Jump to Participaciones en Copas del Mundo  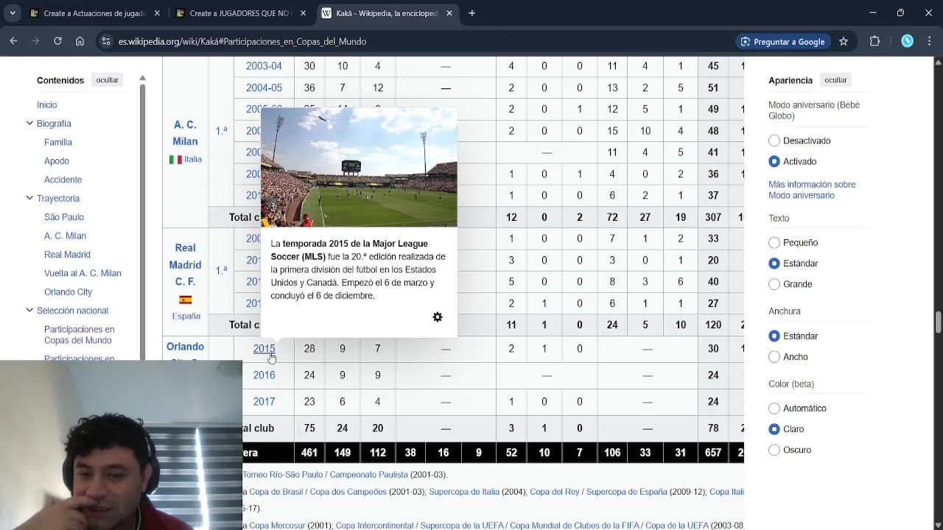[79, 335]
